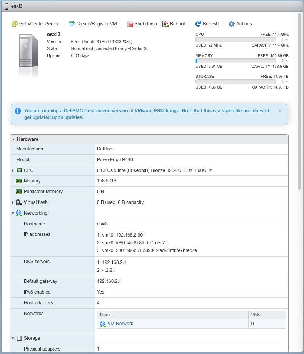Click the Memory usage bar
Viewport: 304px width, 354px height.
pos(236,61)
